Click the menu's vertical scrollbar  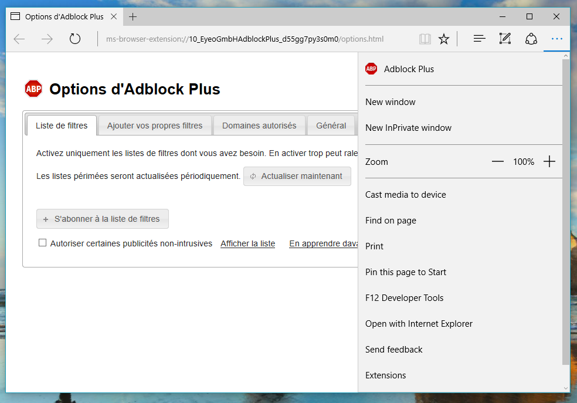click(x=565, y=211)
